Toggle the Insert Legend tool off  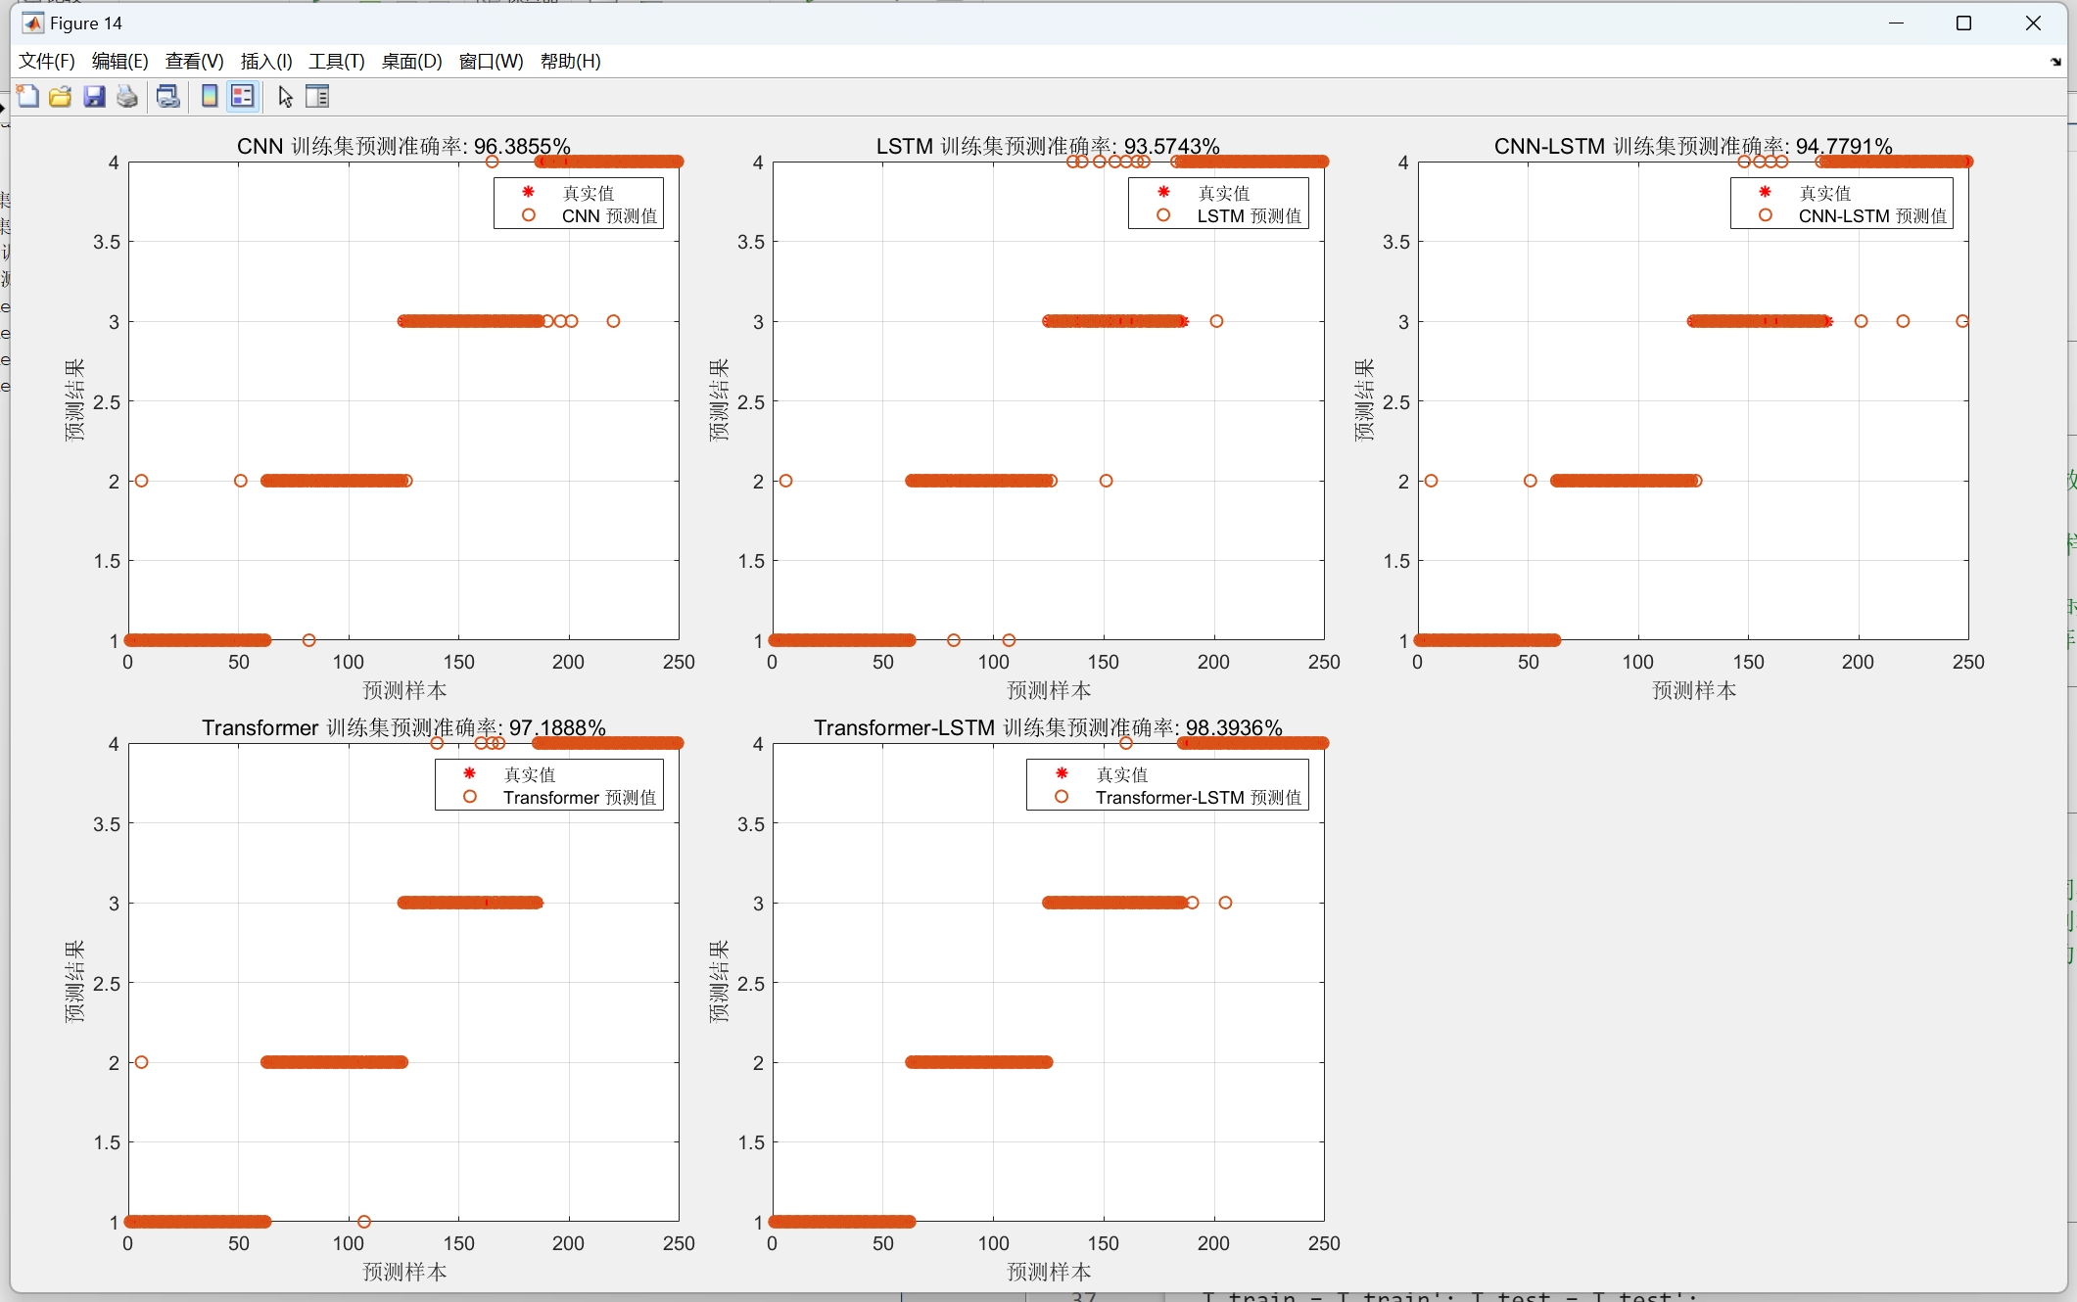(242, 96)
